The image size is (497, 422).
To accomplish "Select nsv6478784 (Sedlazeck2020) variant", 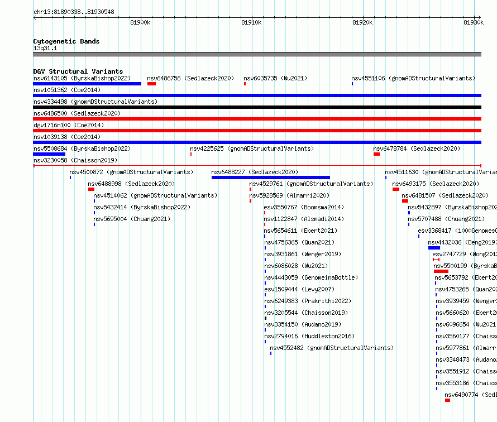I will click(417, 148).
